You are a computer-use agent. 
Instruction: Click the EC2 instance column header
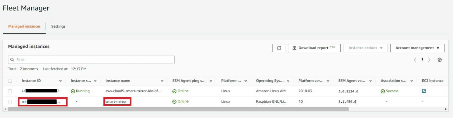(433, 81)
